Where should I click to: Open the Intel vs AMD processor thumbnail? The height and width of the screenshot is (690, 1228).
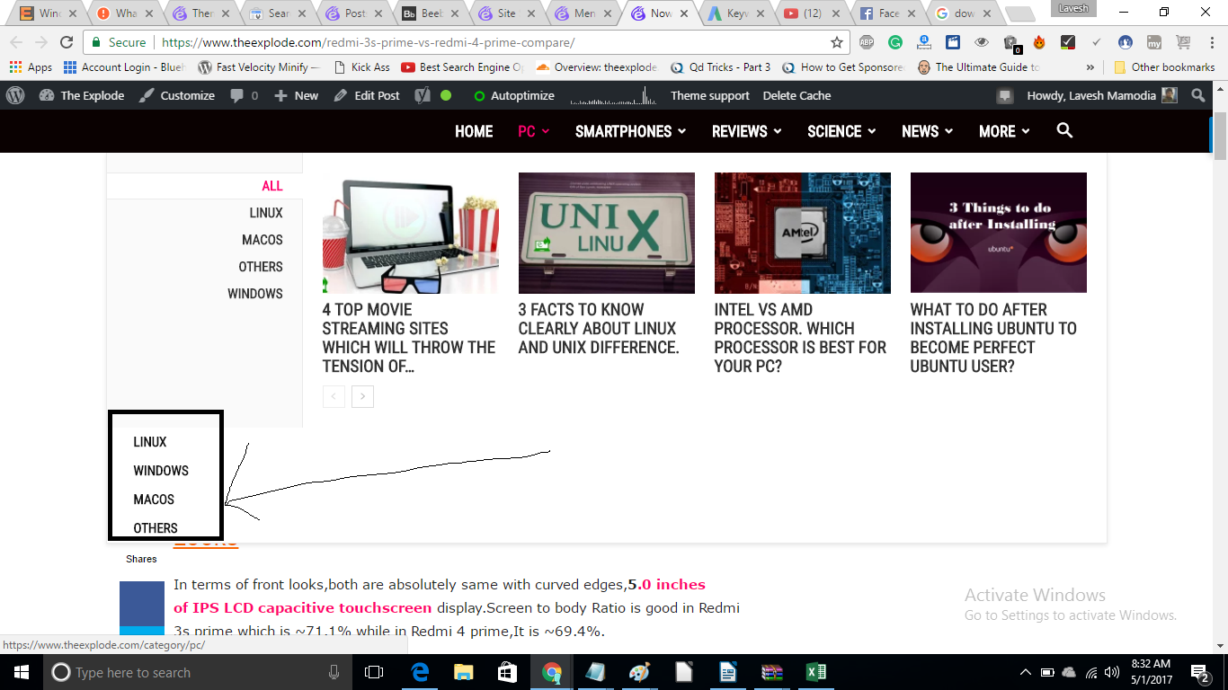tap(803, 233)
